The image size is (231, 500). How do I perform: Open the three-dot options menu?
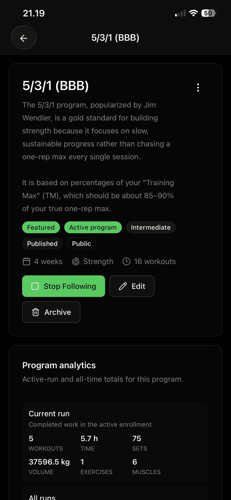pyautogui.click(x=198, y=87)
